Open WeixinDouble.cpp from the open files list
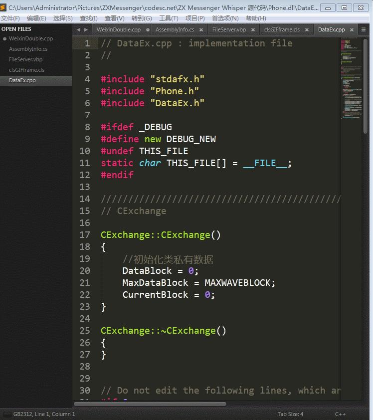Viewport: 373px width, 420px height. pyautogui.click(x=31, y=38)
